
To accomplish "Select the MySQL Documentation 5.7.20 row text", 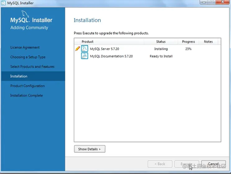I will pos(111,56).
